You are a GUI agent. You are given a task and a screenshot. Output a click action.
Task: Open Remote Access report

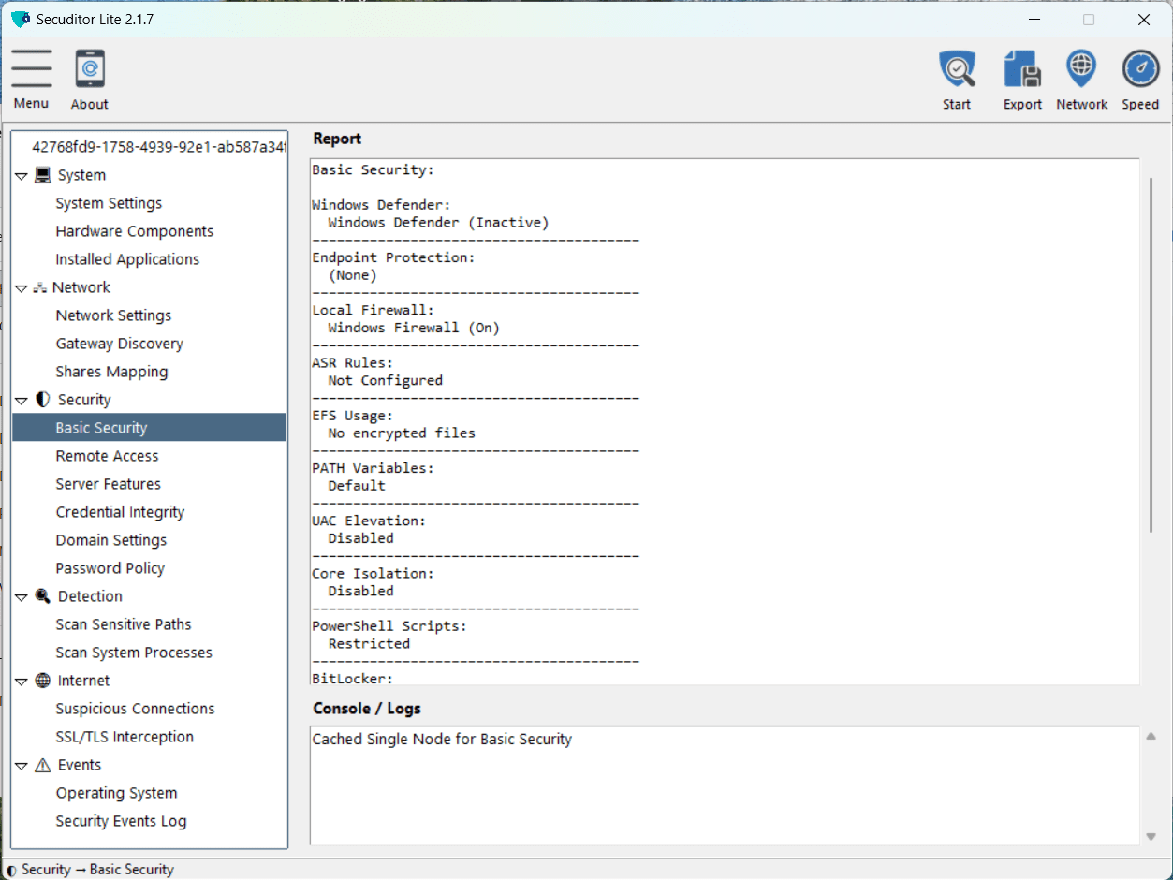107,456
